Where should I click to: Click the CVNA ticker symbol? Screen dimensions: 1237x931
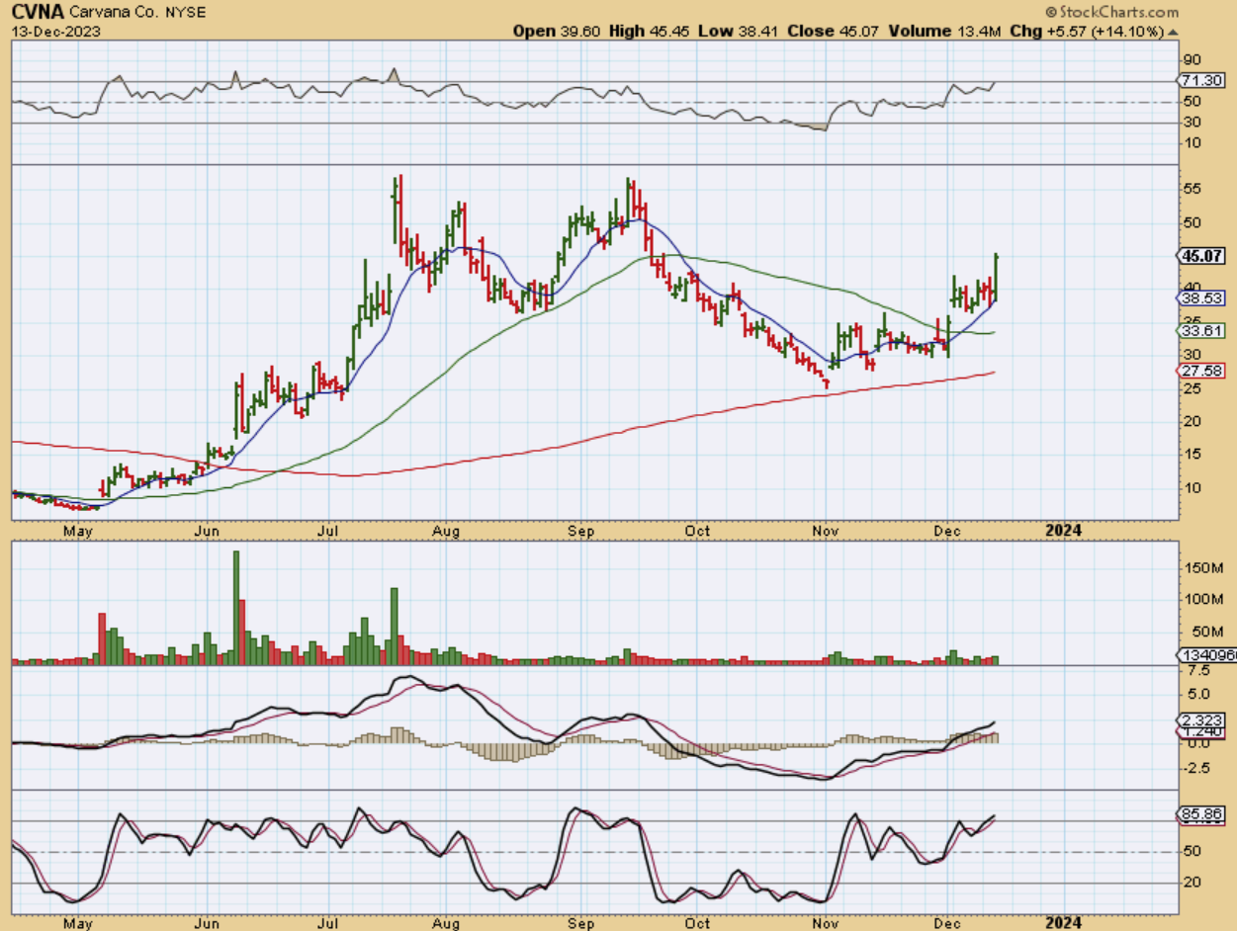tap(36, 13)
